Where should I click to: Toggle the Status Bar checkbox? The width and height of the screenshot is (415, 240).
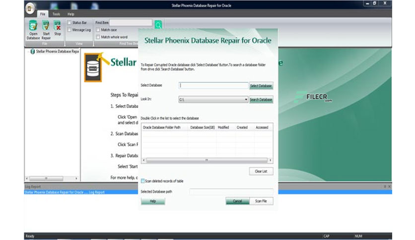[x=69, y=23]
